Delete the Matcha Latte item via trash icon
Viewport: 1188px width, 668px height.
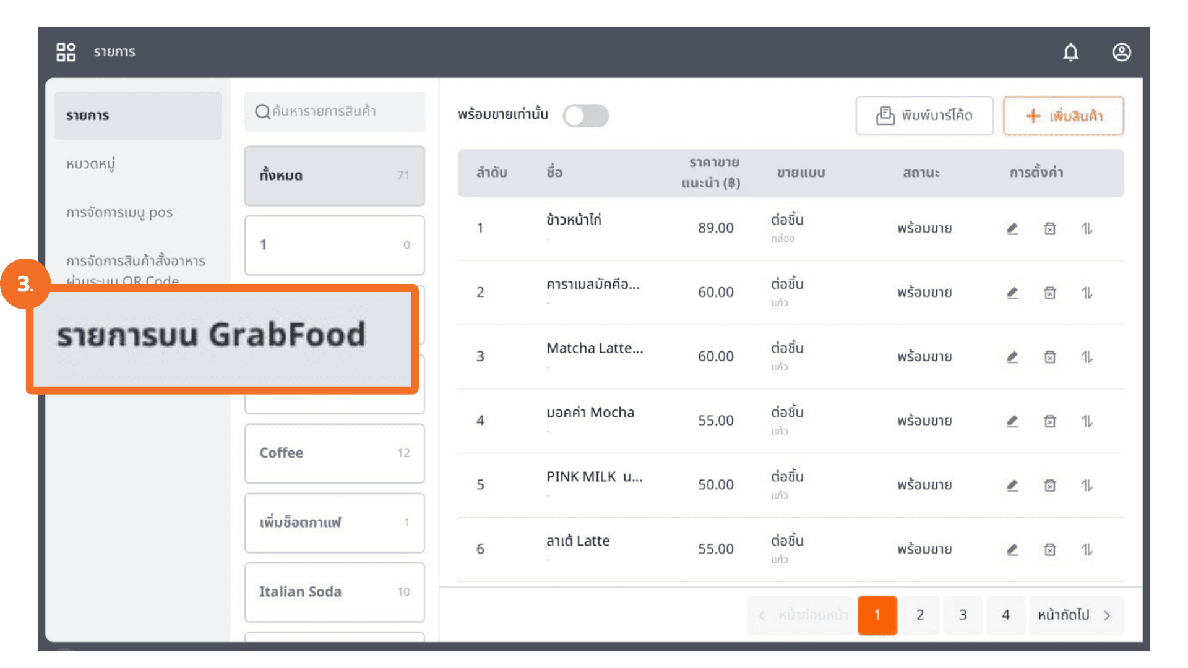[x=1050, y=357]
